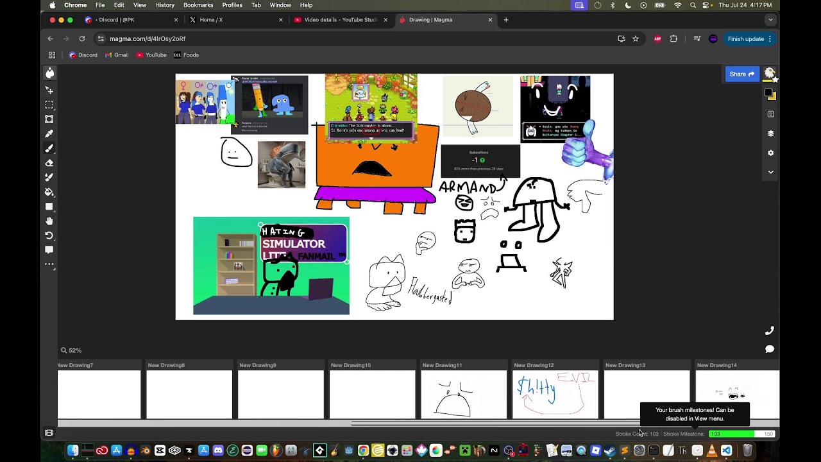Viewport: 821px width, 462px height.
Task: Open the YouTube bookmark
Action: pyautogui.click(x=151, y=55)
